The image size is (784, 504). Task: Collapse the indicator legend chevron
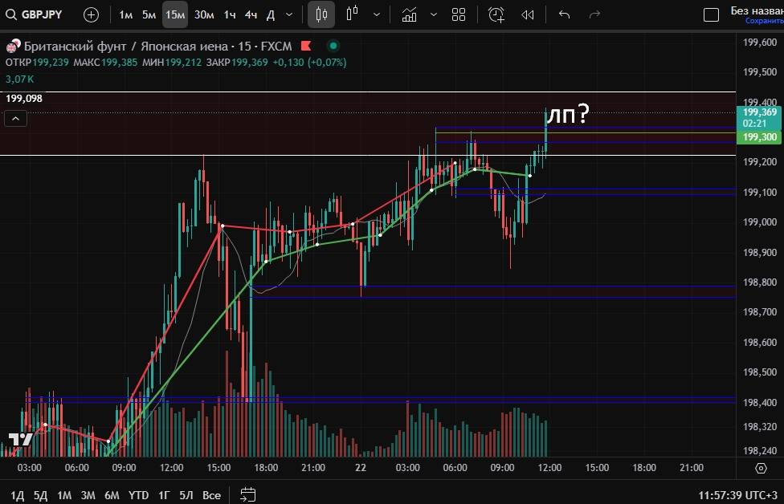16,119
